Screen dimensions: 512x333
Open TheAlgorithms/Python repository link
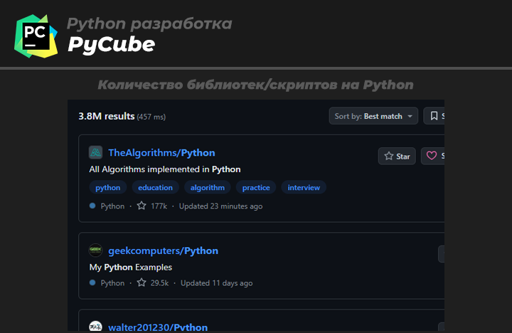(x=161, y=152)
